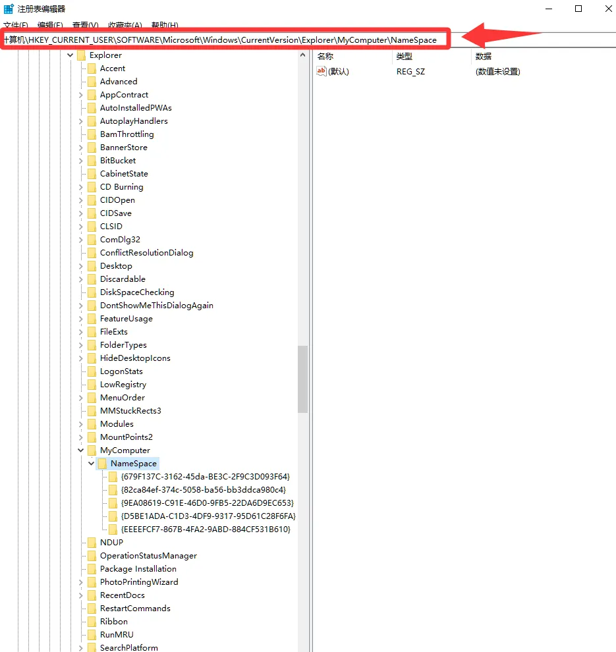Expand the AppContract key

80,95
